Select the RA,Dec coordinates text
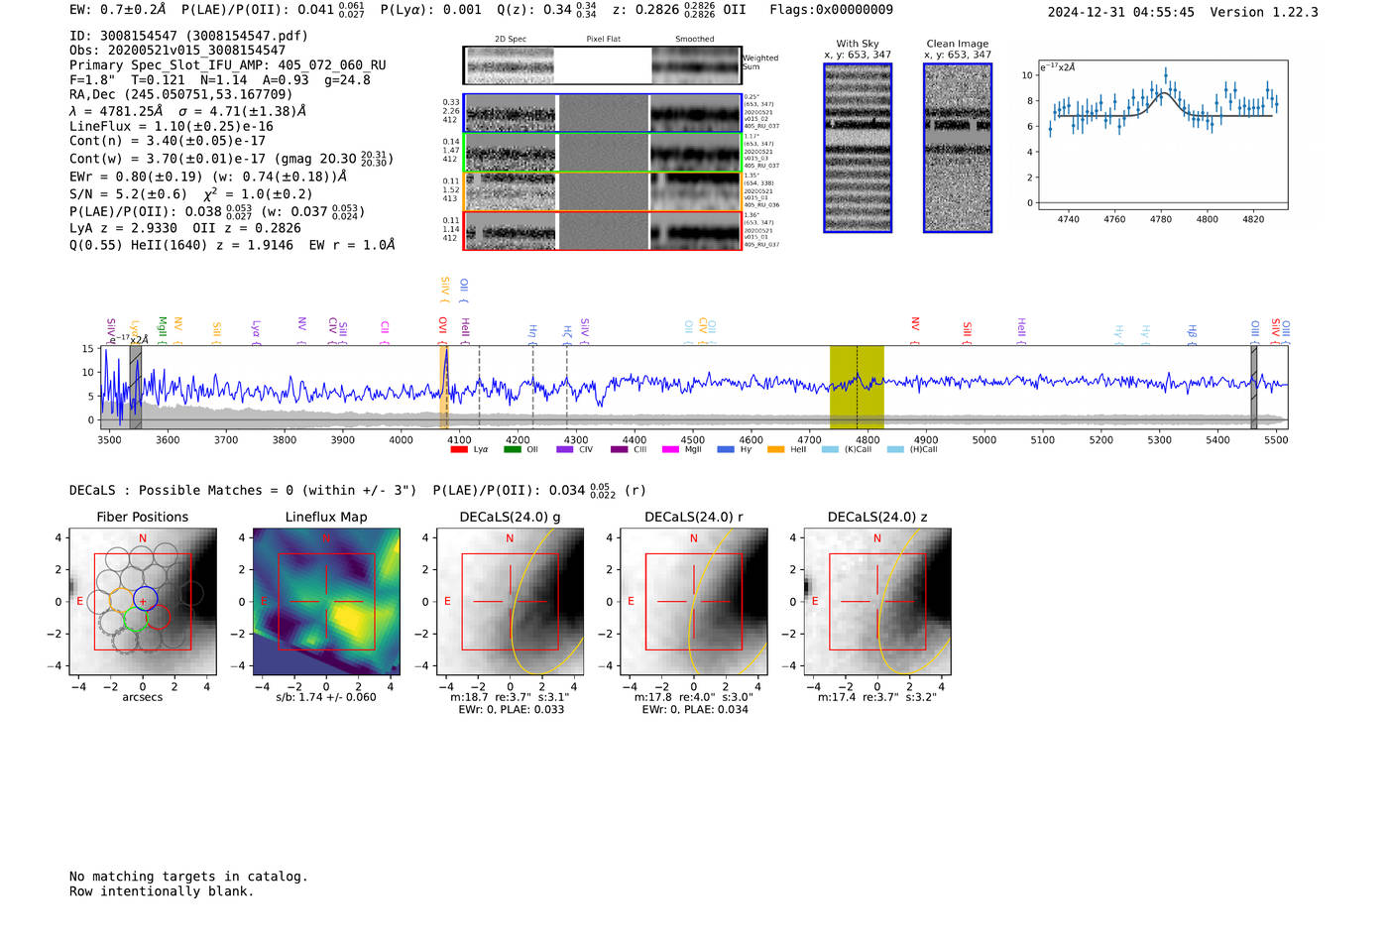 [x=181, y=94]
